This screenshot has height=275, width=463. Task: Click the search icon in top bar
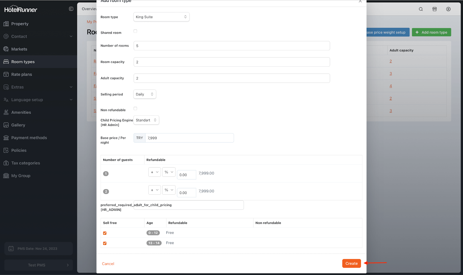pos(421,9)
